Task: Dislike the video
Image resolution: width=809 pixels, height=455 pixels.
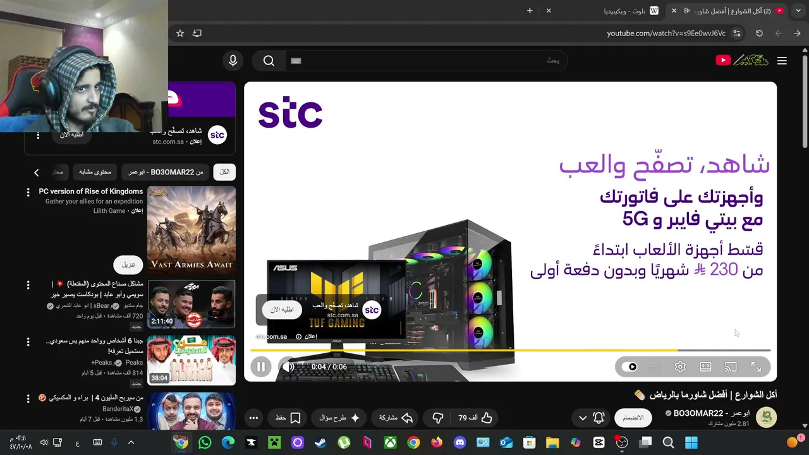Action: click(438, 418)
